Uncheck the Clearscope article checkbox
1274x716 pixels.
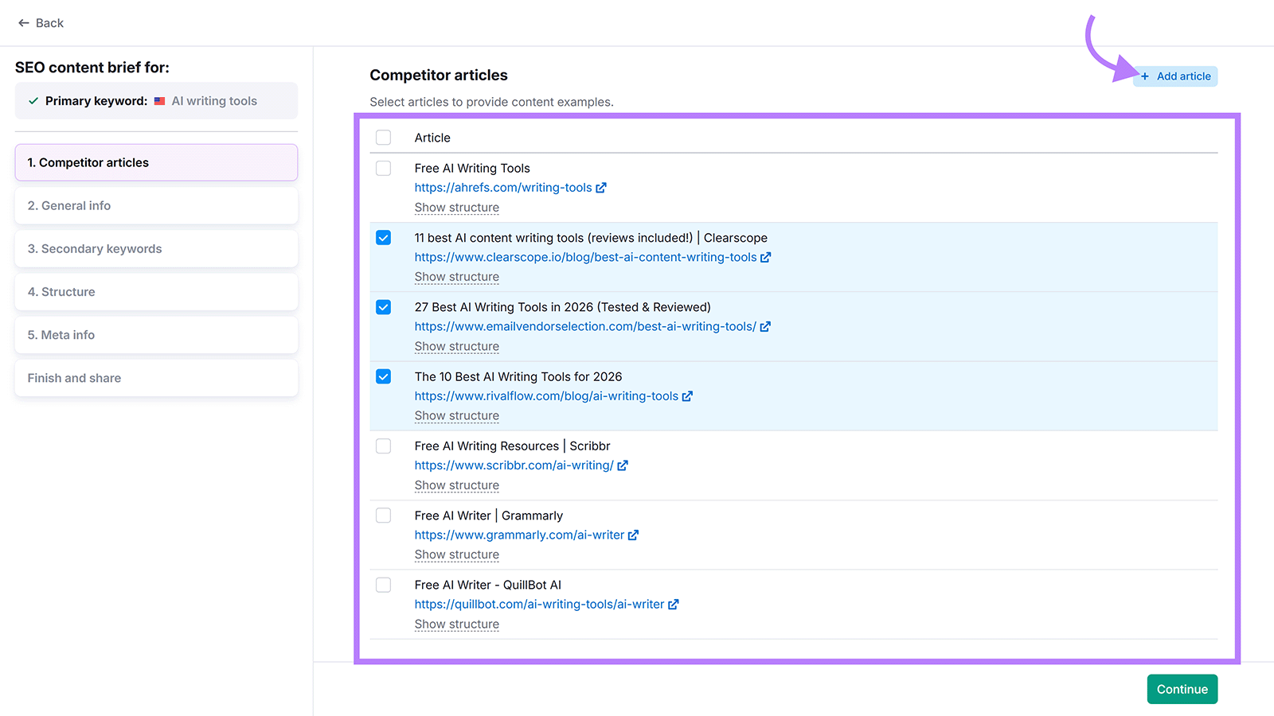[383, 237]
